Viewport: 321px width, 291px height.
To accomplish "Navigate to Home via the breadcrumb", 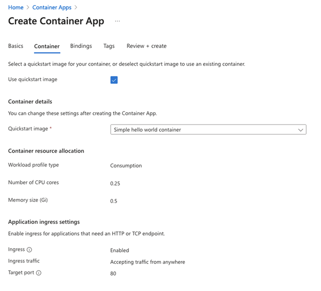I will [x=16, y=7].
